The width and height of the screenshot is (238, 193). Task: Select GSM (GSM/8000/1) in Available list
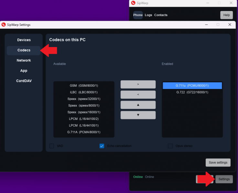tap(84, 86)
